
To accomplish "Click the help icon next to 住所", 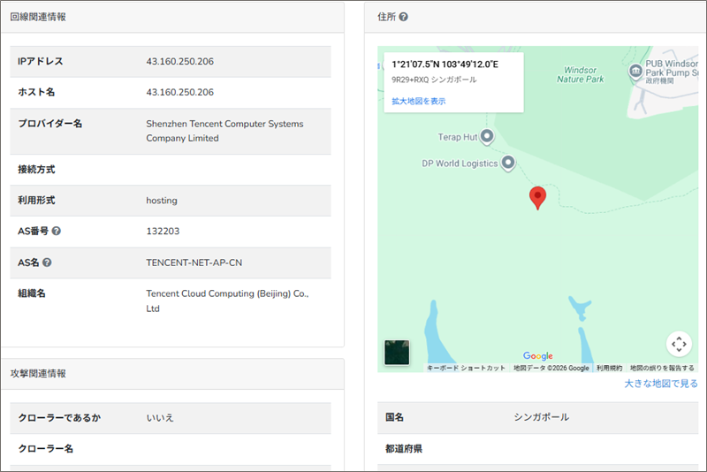I will point(404,17).
